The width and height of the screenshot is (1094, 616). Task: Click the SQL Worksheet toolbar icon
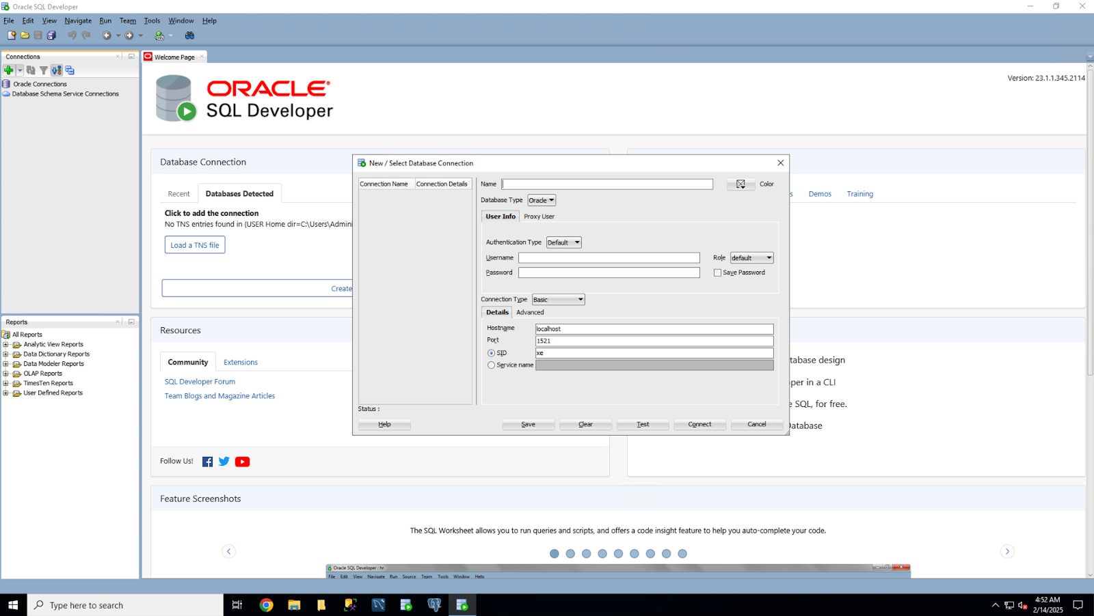pyautogui.click(x=159, y=35)
